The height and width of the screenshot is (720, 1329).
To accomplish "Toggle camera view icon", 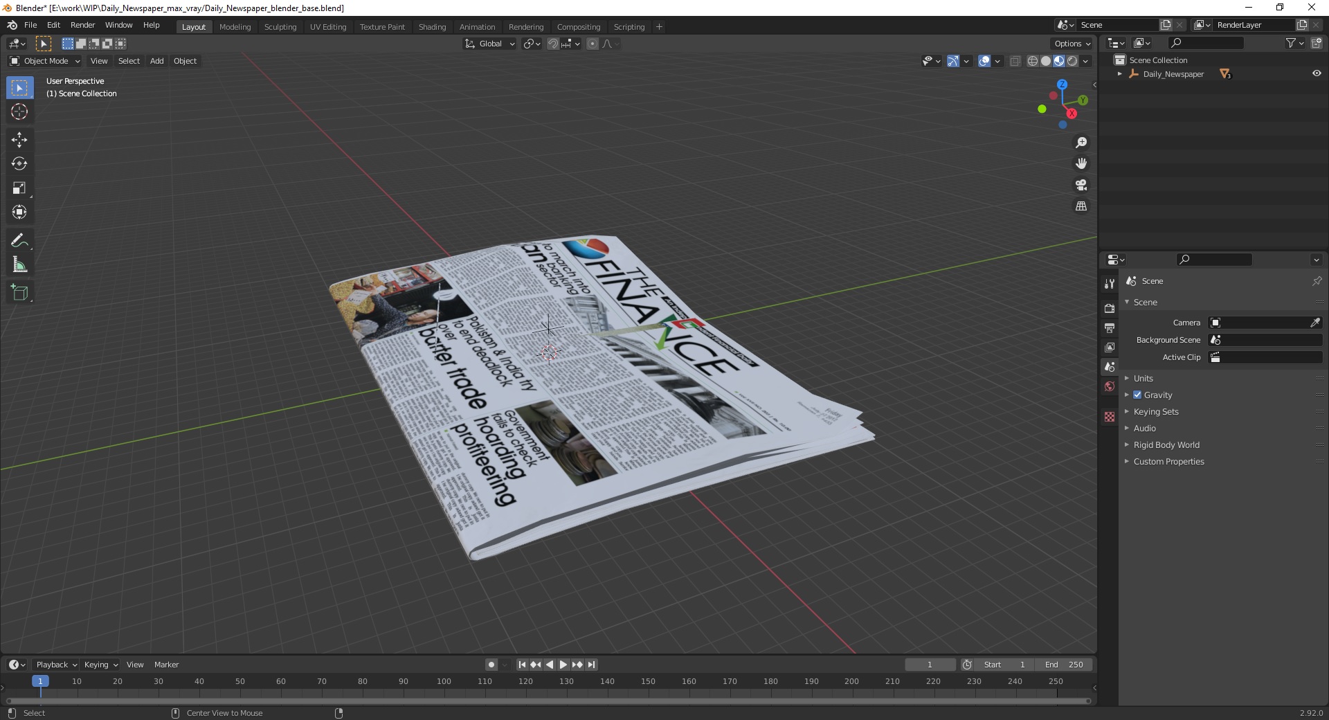I will [x=1081, y=186].
